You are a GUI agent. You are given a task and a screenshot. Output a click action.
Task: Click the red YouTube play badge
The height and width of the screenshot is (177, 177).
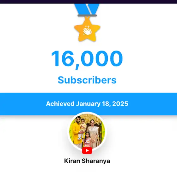tap(87, 150)
